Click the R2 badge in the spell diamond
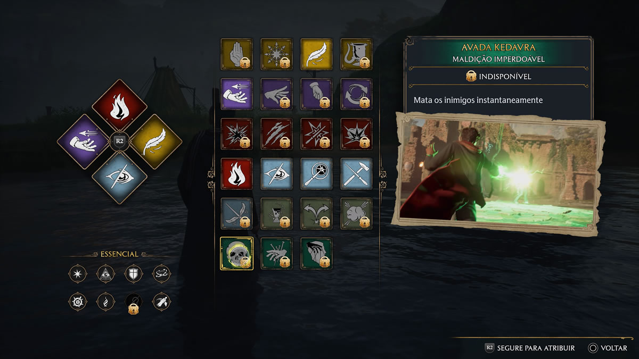This screenshot has height=359, width=639. 119,141
